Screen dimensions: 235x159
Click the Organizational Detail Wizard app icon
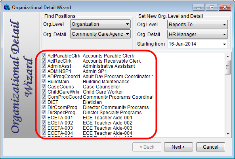(x=7, y=8)
